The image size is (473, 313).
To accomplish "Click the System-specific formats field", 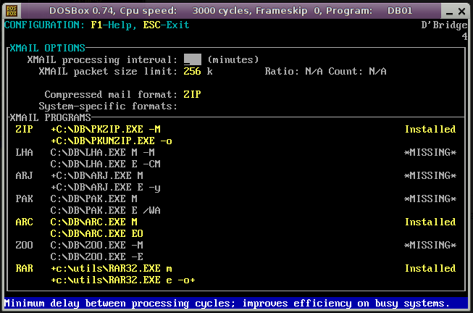I will point(217,106).
